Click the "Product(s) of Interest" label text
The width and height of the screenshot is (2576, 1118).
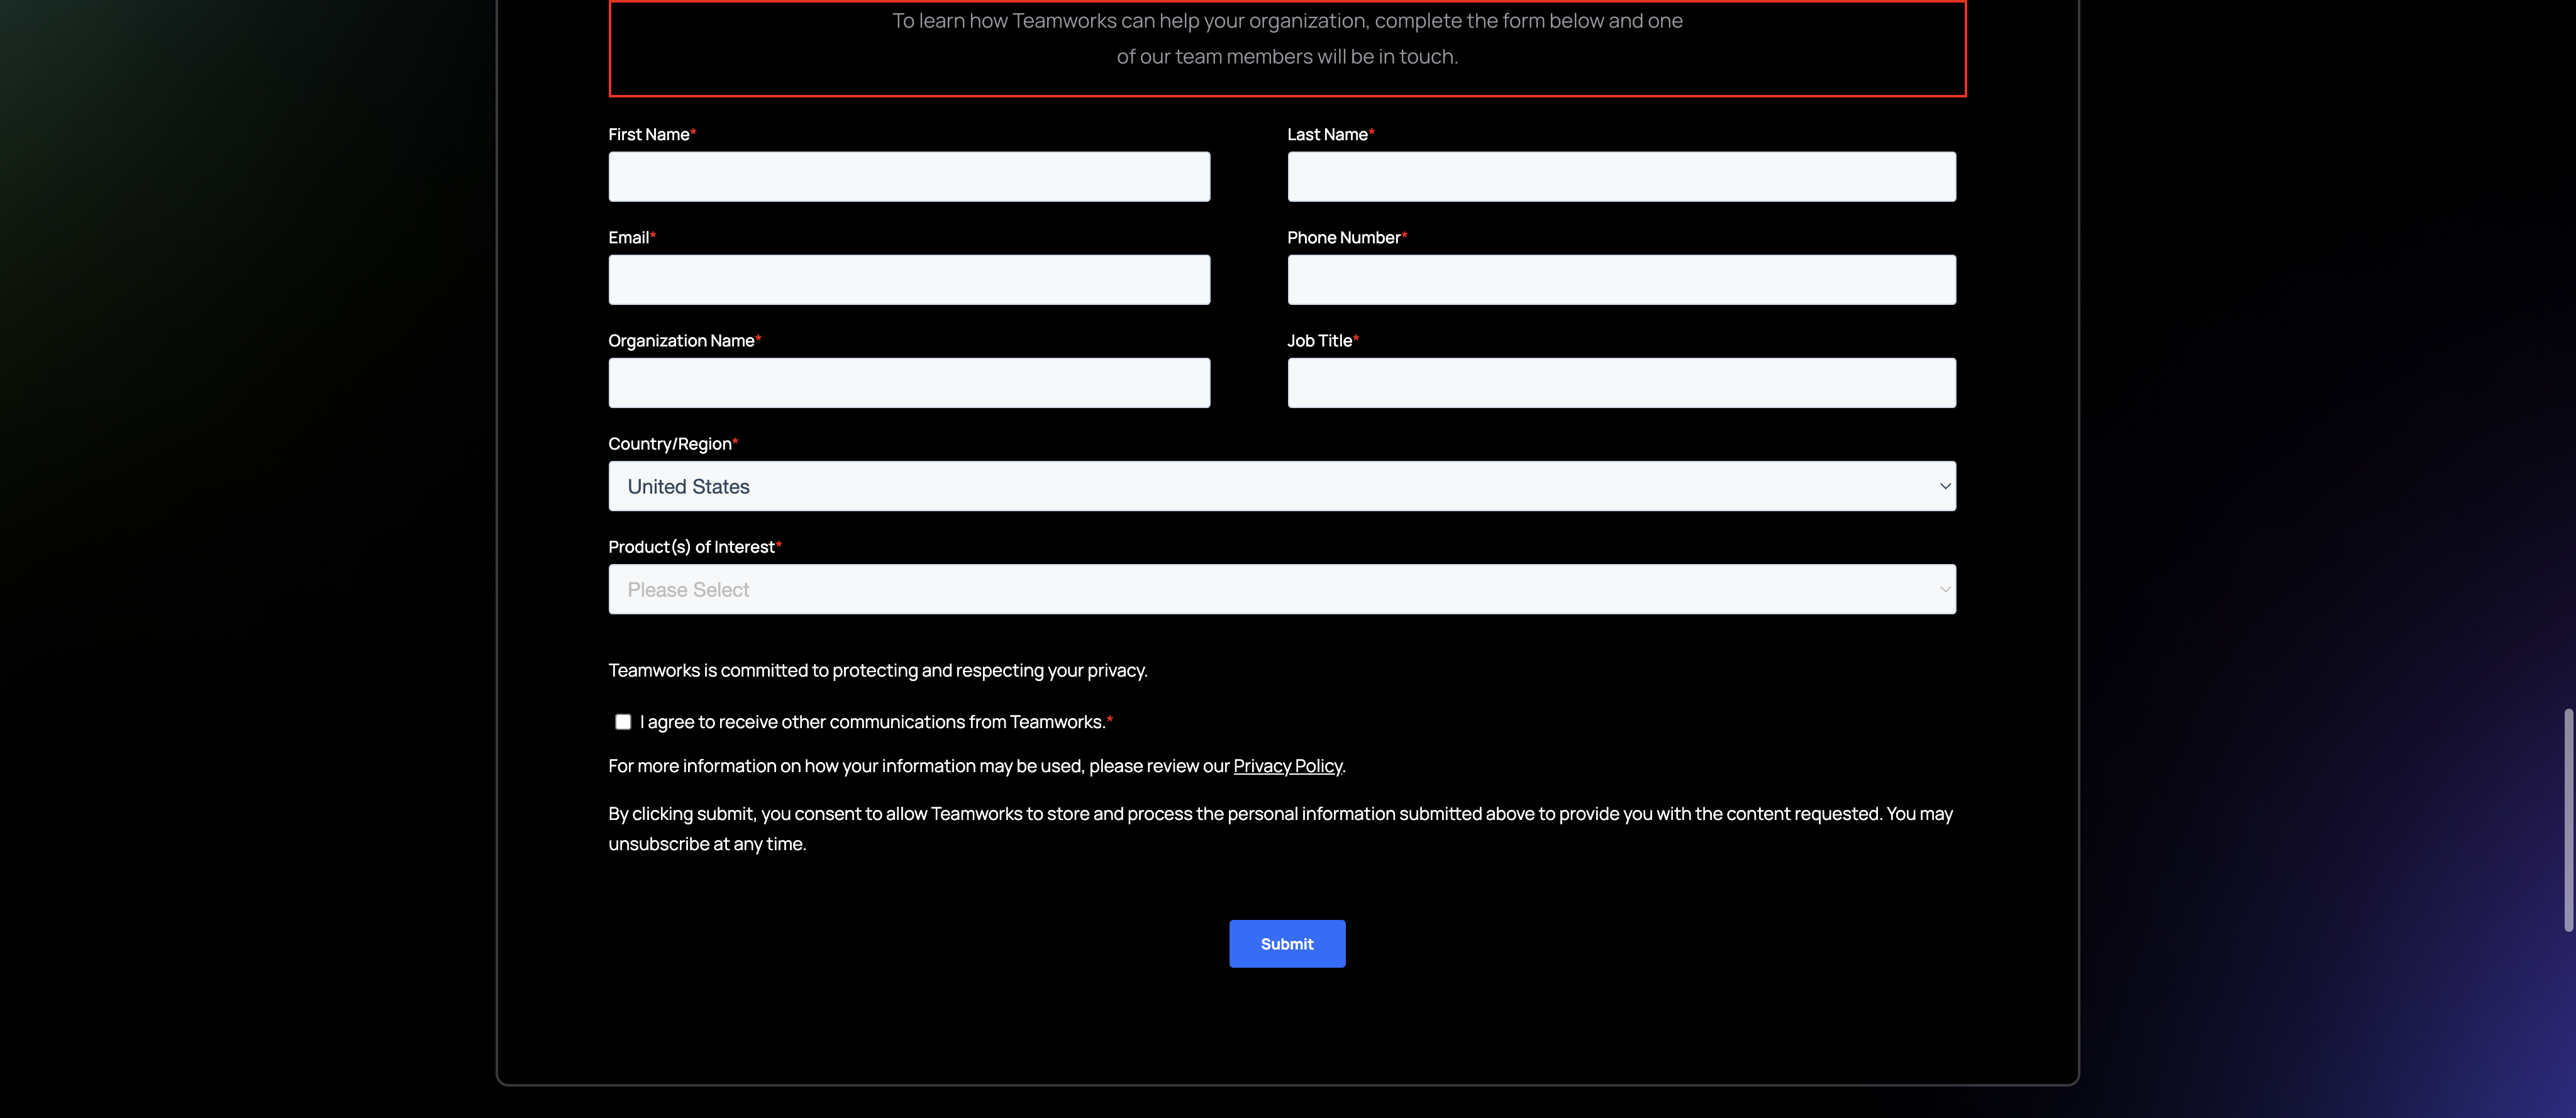pos(691,547)
